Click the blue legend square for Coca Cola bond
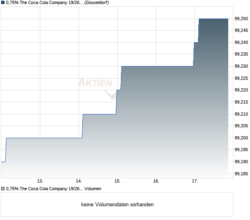 click(x=3, y=3)
